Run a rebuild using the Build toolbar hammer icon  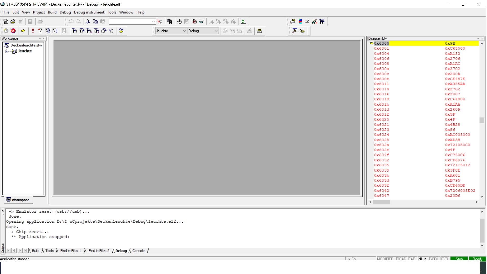pyautogui.click(x=295, y=31)
